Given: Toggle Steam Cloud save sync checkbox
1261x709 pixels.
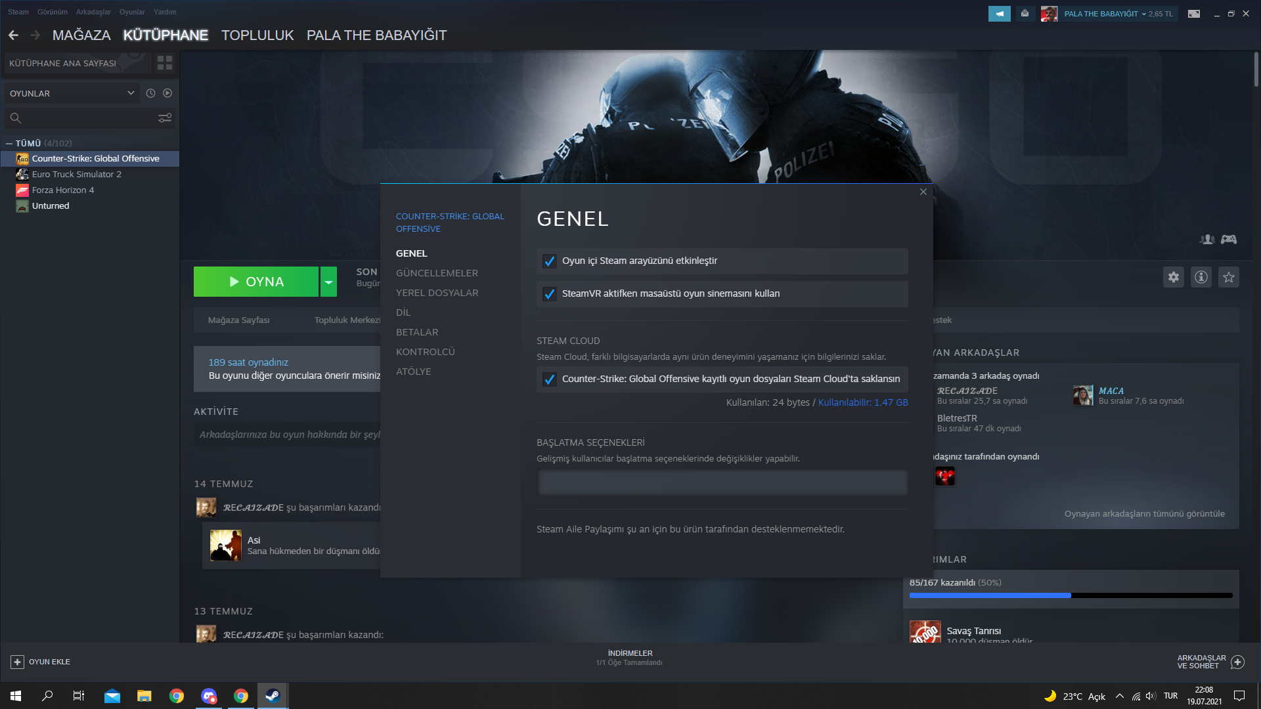Looking at the screenshot, I should point(550,379).
